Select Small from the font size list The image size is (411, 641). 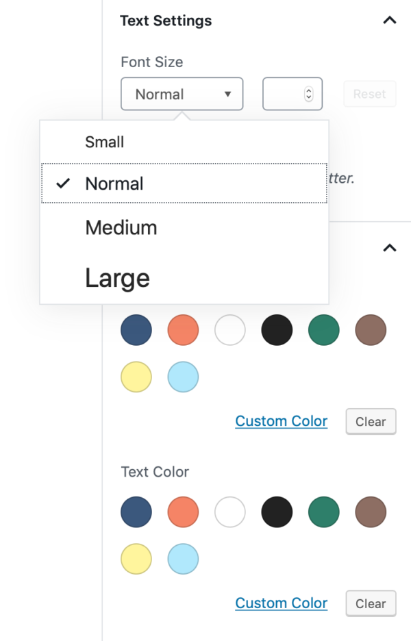click(104, 142)
